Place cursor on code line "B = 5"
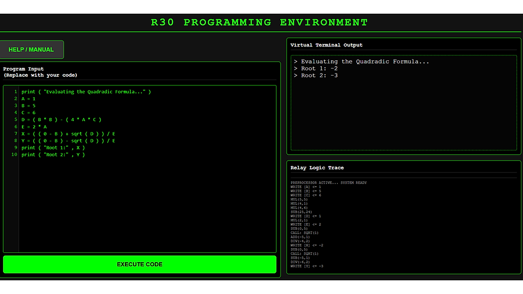The width and height of the screenshot is (523, 294). pos(28,106)
